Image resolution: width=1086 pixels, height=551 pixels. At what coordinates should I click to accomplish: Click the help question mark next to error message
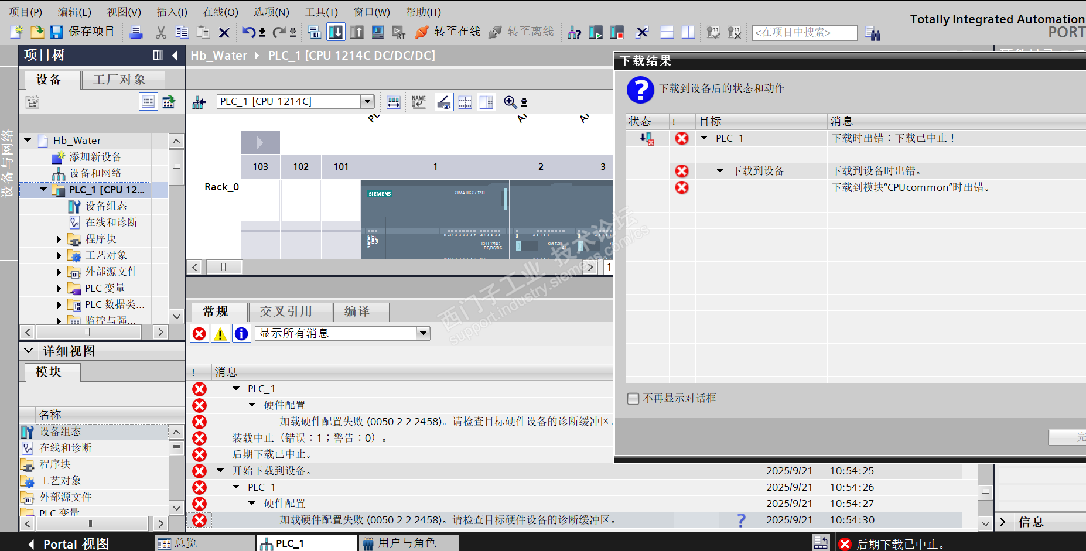pos(741,520)
